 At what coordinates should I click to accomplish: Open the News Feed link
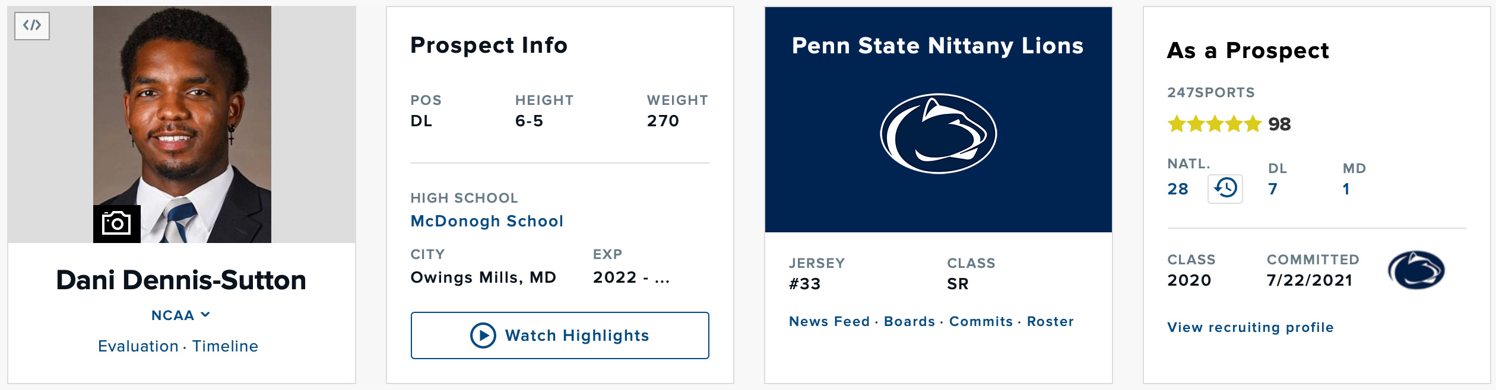tap(829, 321)
